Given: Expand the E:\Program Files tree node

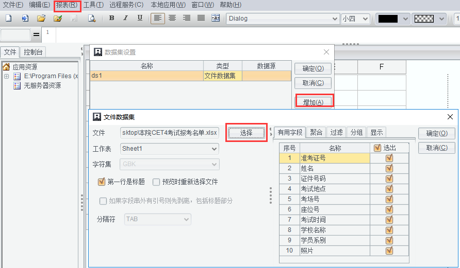Looking at the screenshot, I should coord(7,76).
